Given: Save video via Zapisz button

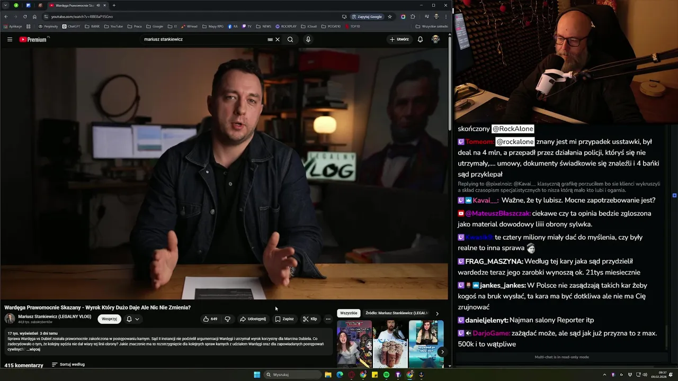Looking at the screenshot, I should (x=284, y=319).
